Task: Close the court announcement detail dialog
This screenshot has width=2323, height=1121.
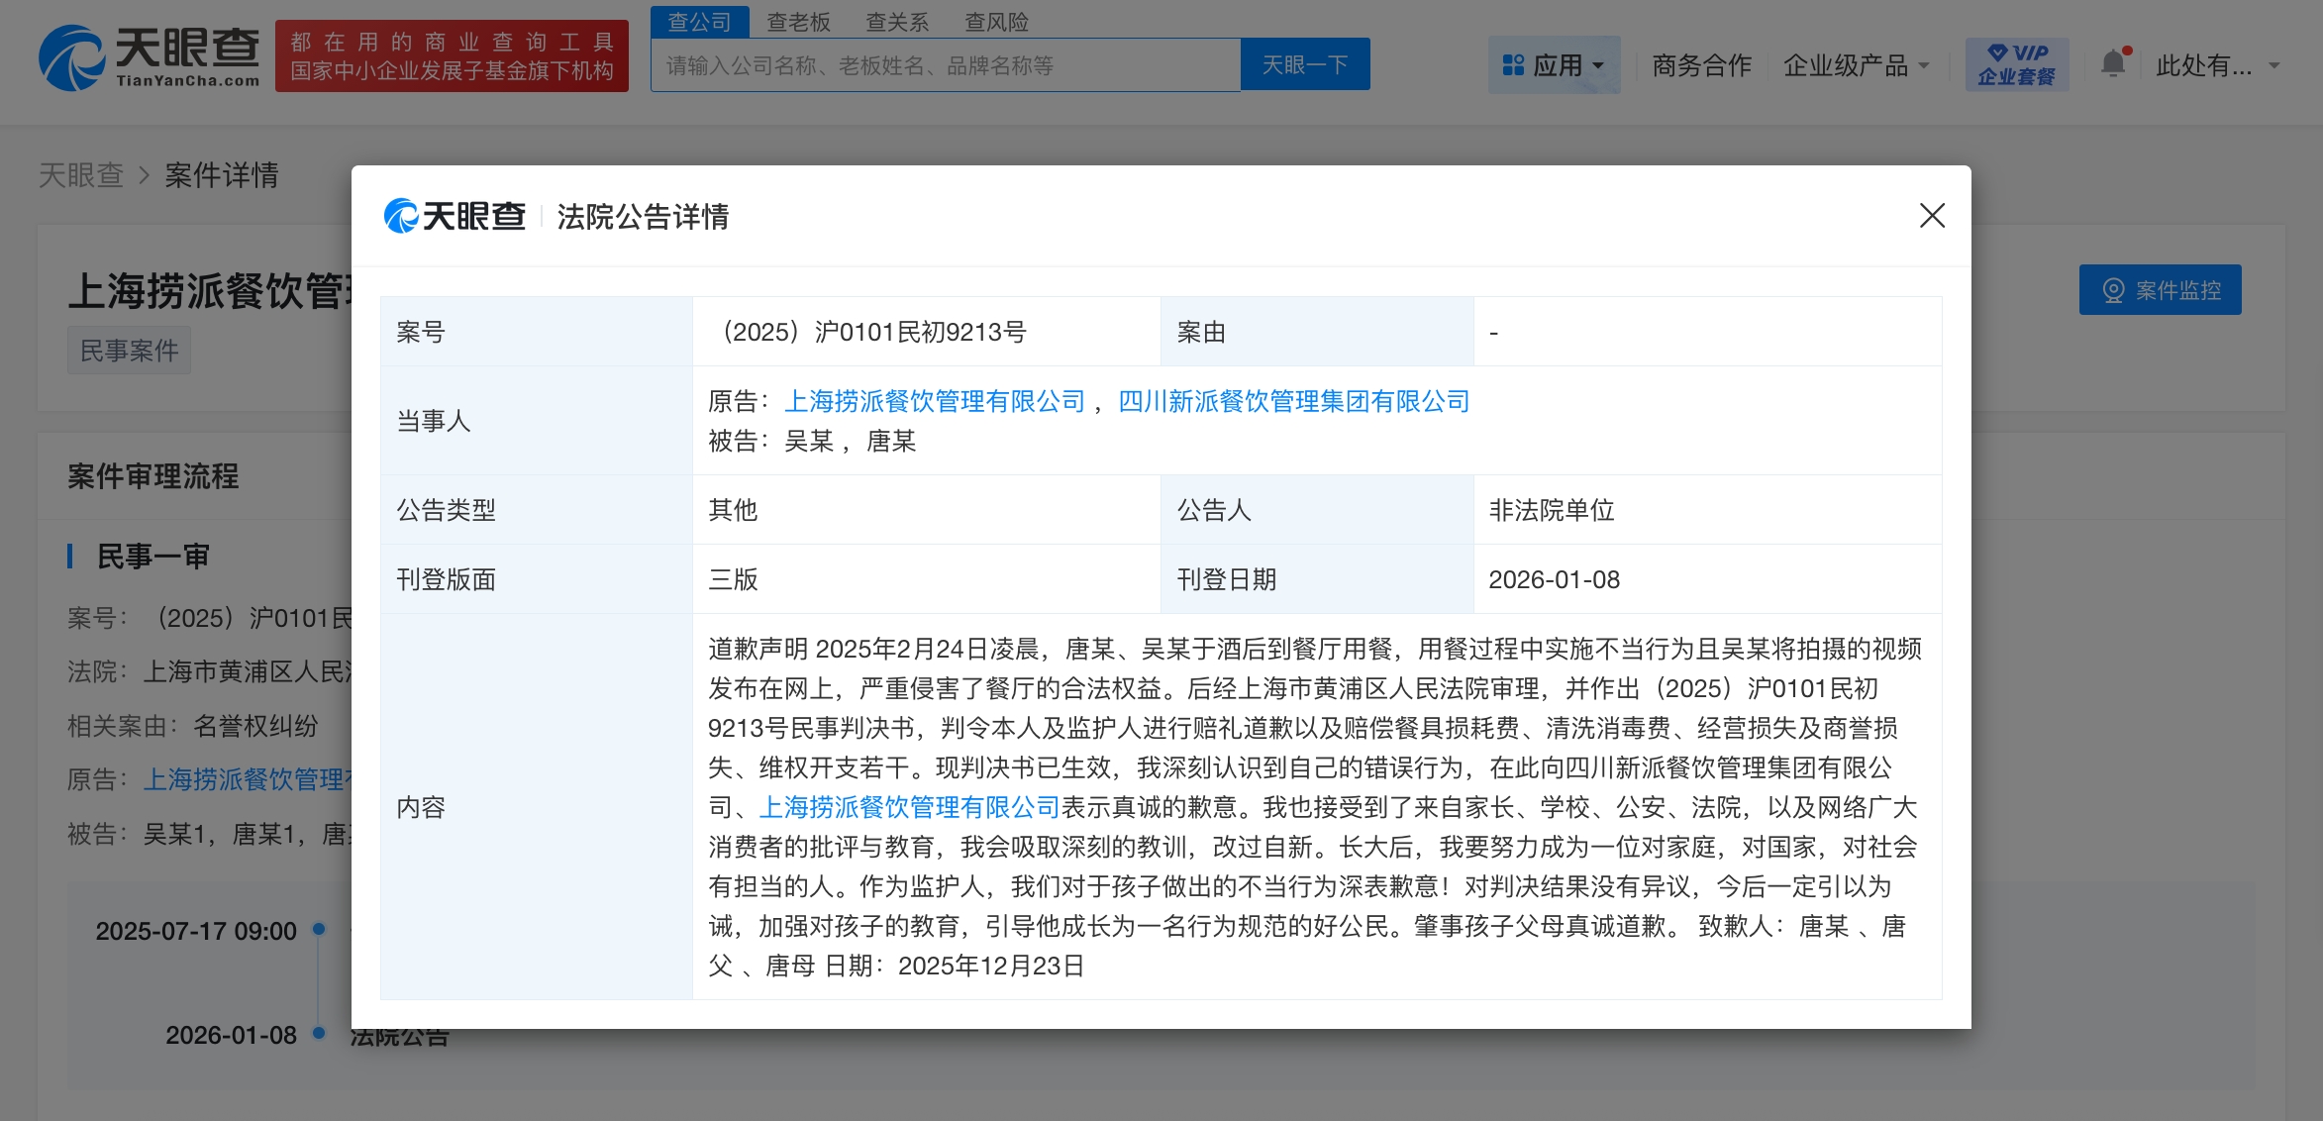Action: (1931, 216)
